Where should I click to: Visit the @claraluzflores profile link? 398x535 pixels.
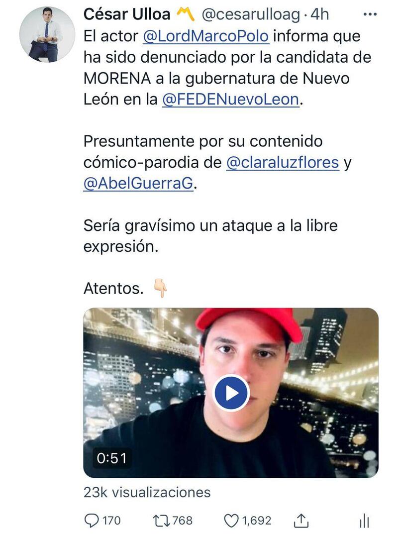(x=283, y=162)
